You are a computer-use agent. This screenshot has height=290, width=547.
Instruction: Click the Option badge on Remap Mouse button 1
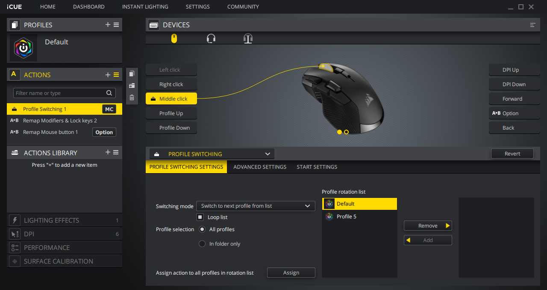coord(104,132)
